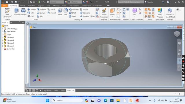Open Thicken/Offset tool
This screenshot has width=185, height=104.
point(87,16)
